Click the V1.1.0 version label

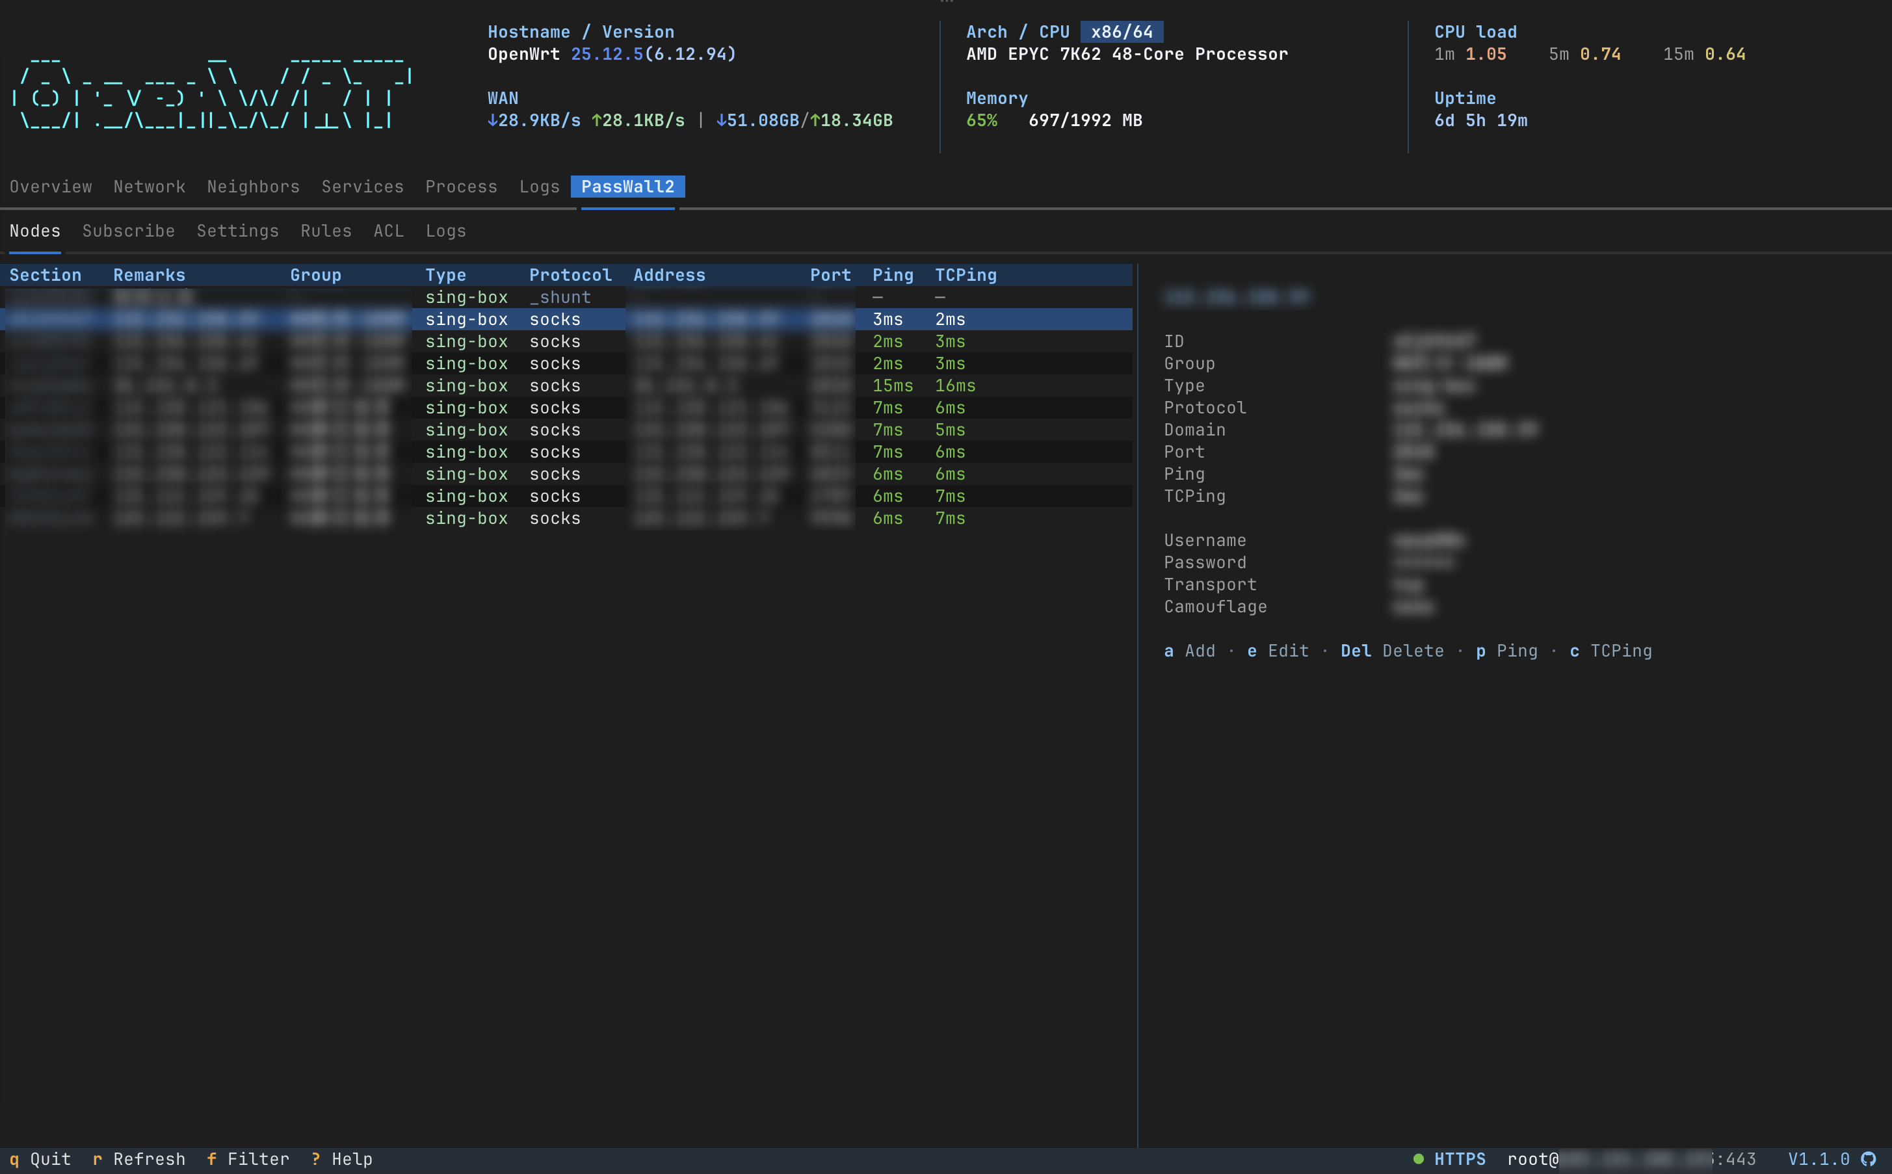[1819, 1159]
